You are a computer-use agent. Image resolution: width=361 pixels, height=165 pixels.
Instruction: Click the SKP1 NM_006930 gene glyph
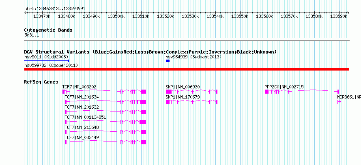pyautogui.click(x=191, y=92)
